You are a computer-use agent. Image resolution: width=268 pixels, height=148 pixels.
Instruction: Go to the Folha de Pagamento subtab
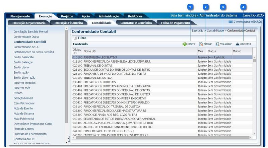point(175,23)
